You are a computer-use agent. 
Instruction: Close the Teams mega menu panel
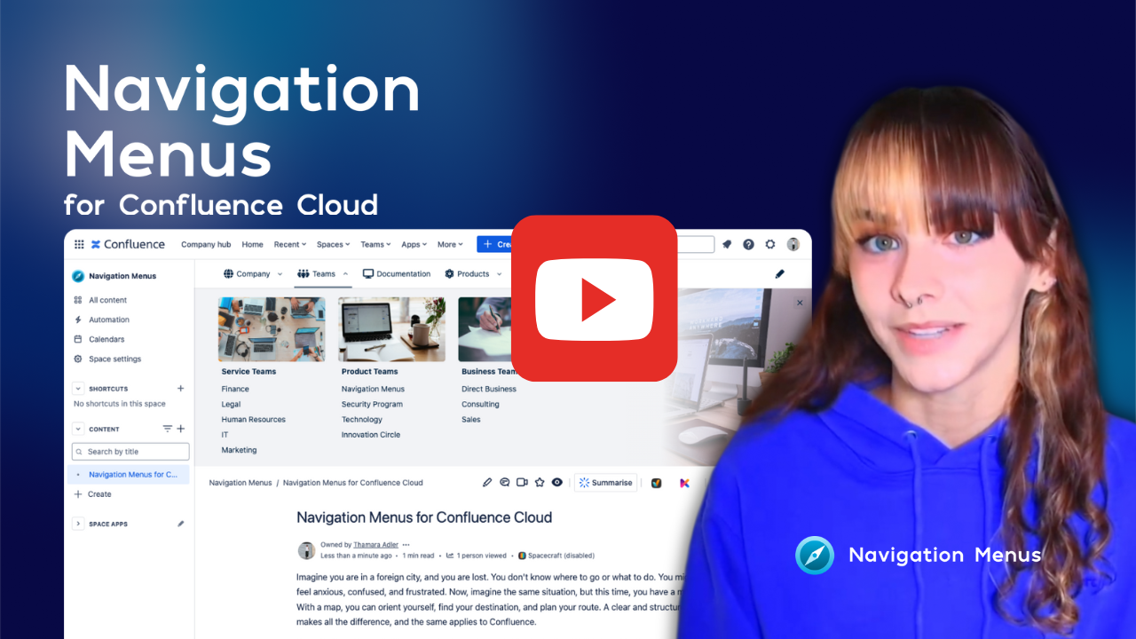coord(800,303)
